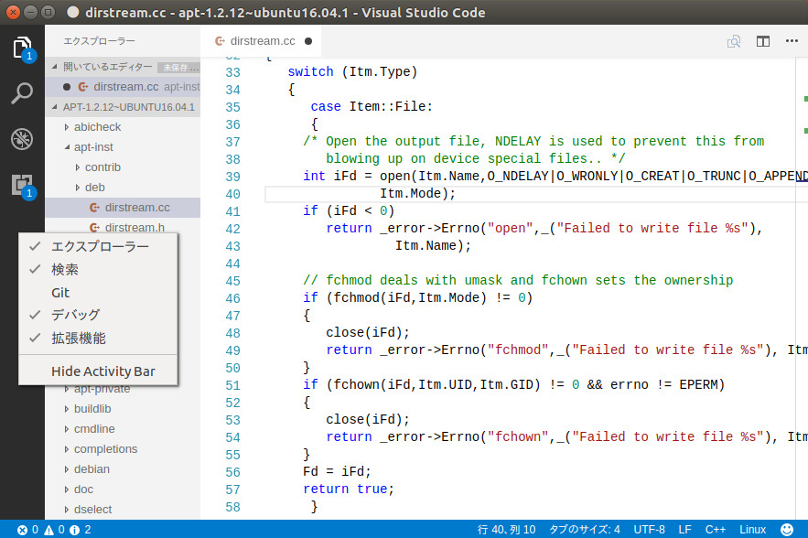This screenshot has height=538, width=808.
Task: Click the エクスプローラー sidebar title
Action: pyautogui.click(x=99, y=41)
